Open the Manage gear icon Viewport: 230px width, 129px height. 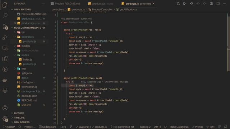5,119
